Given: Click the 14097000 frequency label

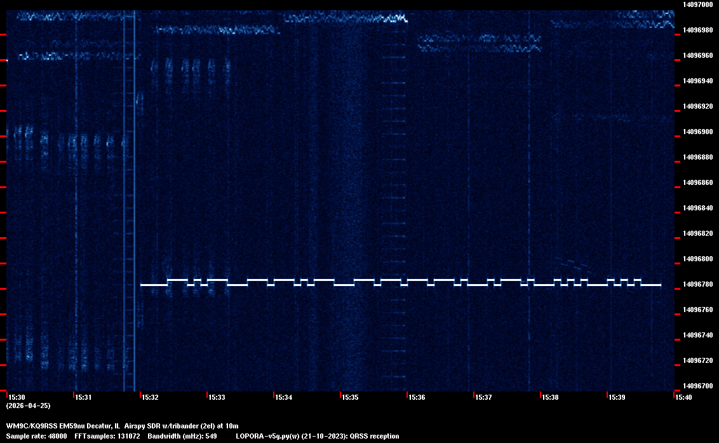Looking at the screenshot, I should pos(697,4).
